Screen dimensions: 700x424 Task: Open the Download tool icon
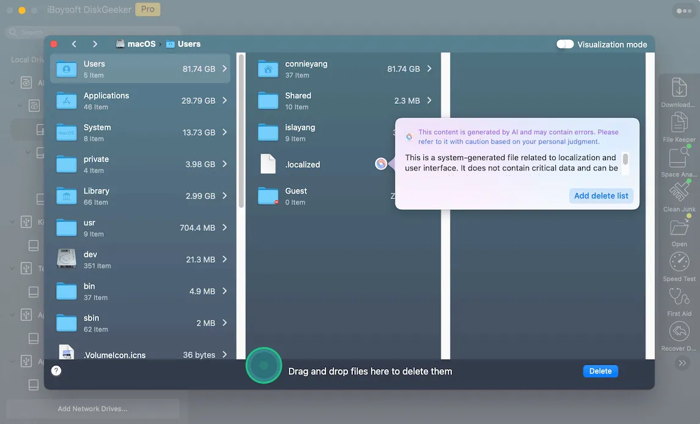tap(679, 87)
